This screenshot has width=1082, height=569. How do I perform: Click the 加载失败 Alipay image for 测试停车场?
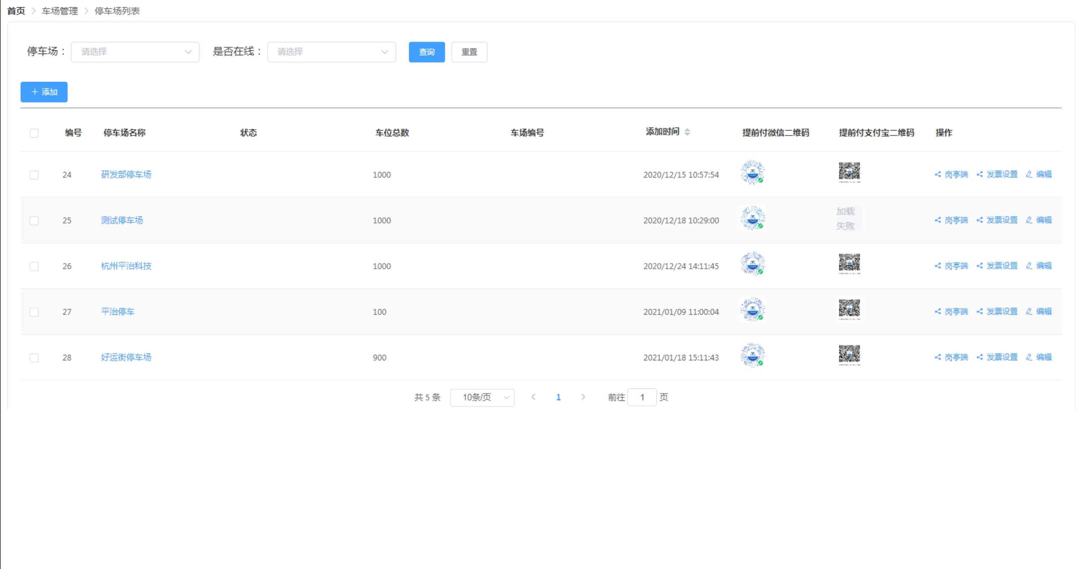tap(849, 218)
